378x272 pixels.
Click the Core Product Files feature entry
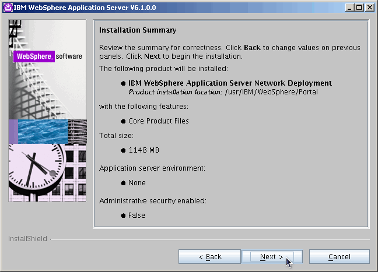coord(158,121)
